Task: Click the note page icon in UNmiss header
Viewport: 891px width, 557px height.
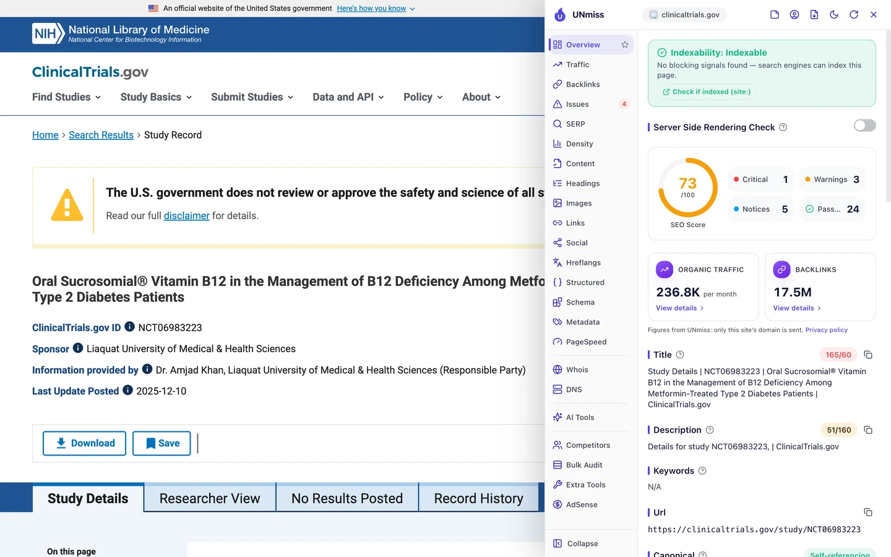Action: [775, 15]
